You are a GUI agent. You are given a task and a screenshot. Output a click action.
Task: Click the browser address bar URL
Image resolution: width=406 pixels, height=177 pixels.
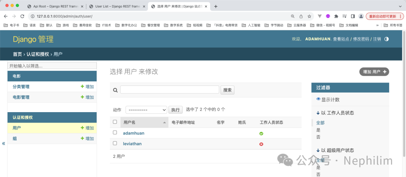tap(65, 16)
